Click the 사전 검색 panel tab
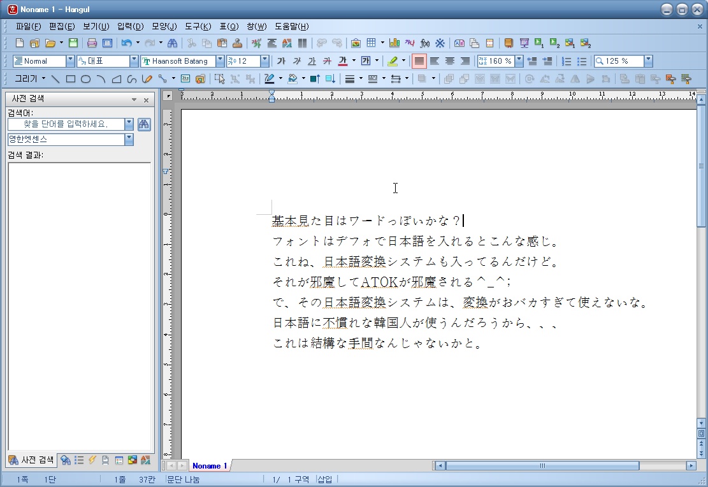 pos(31,460)
